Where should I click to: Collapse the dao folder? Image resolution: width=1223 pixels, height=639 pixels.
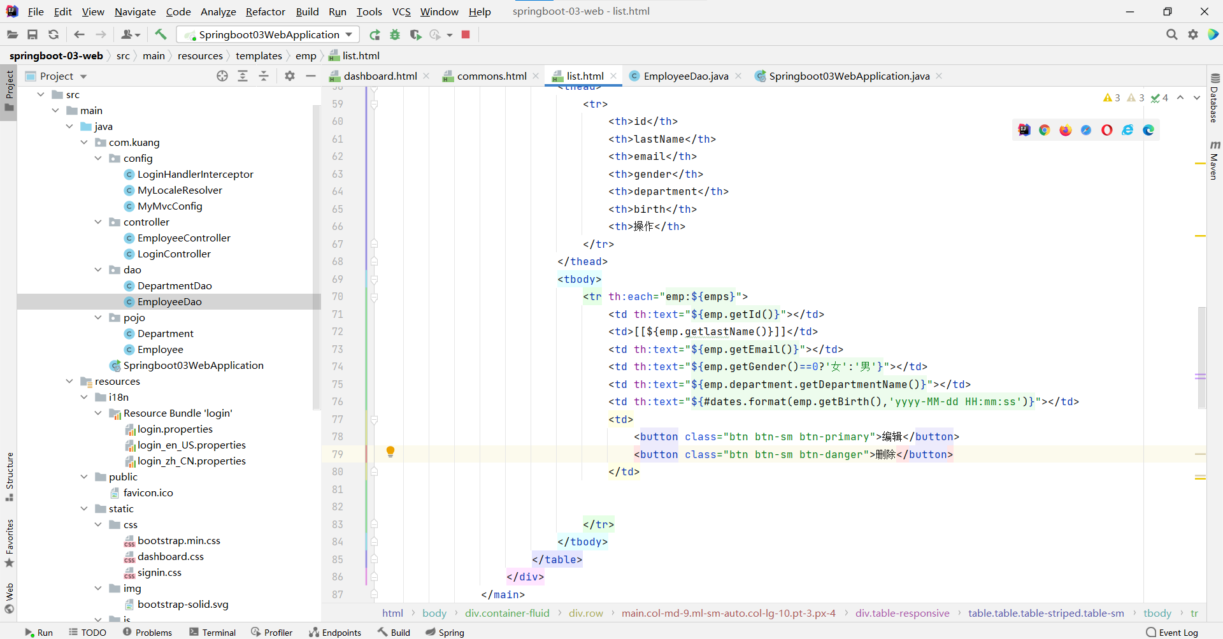[x=98, y=269]
